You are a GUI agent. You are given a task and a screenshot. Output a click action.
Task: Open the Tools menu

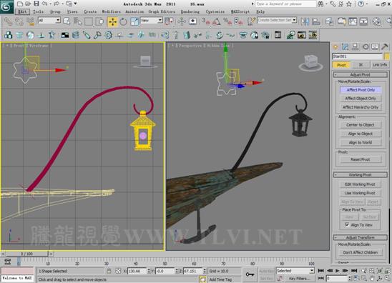click(38, 11)
